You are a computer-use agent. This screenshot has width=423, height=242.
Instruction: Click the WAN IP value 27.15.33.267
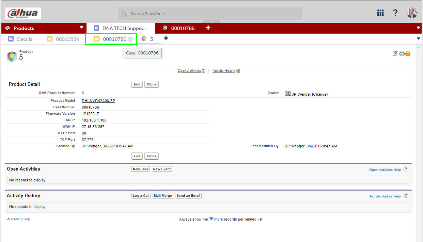pyautogui.click(x=93, y=127)
